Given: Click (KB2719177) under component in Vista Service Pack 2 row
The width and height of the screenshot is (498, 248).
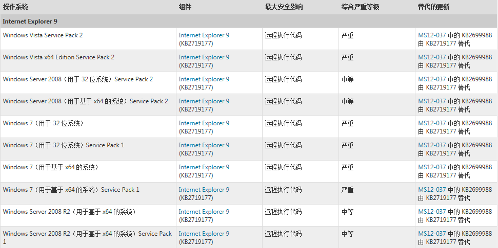Looking at the screenshot, I should [x=196, y=43].
